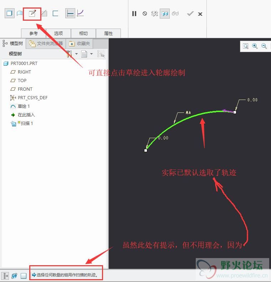Expand the tree list display dropdown arrow

92,54
